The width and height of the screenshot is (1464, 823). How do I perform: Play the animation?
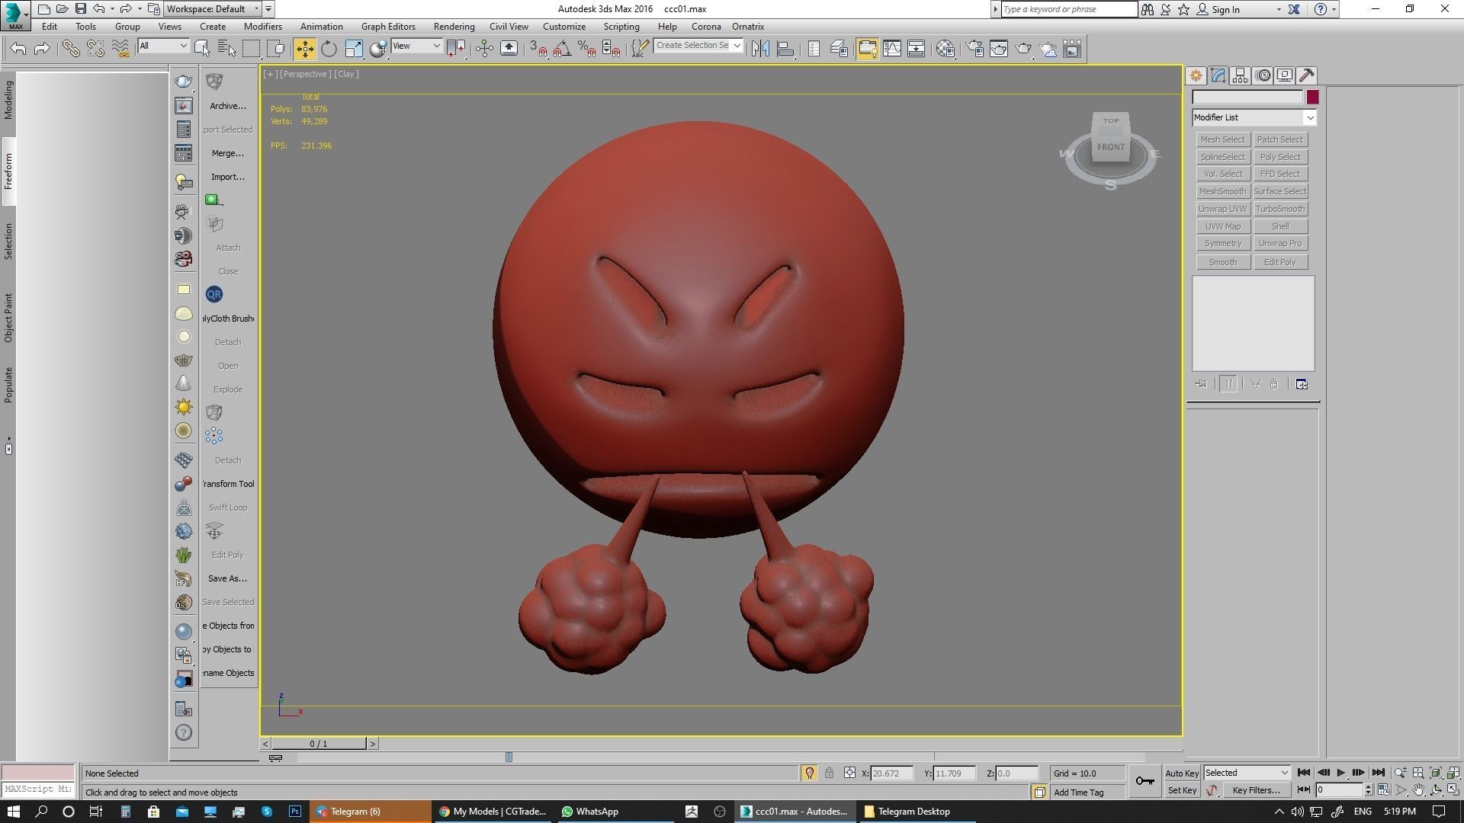click(x=1340, y=773)
